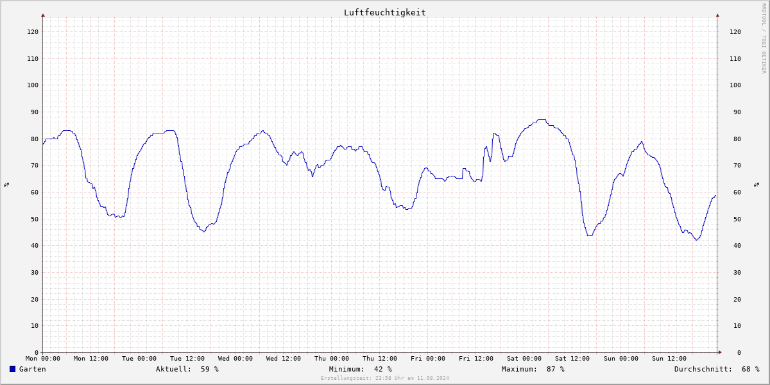The image size is (770, 385).
Task: Click the 110 label on left axis
Action: (33, 58)
